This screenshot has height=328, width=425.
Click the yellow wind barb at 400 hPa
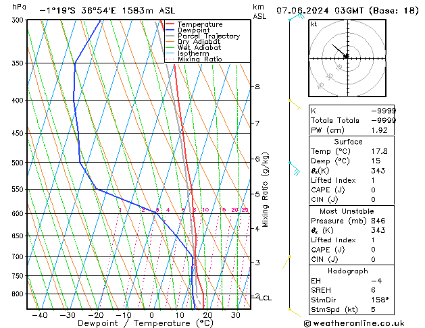pos(295,105)
